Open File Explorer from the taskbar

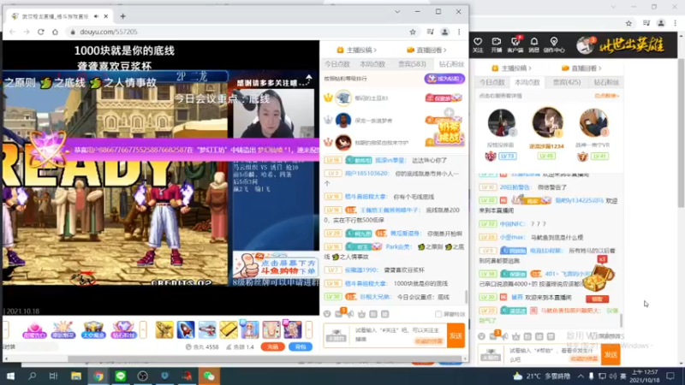tap(76, 376)
